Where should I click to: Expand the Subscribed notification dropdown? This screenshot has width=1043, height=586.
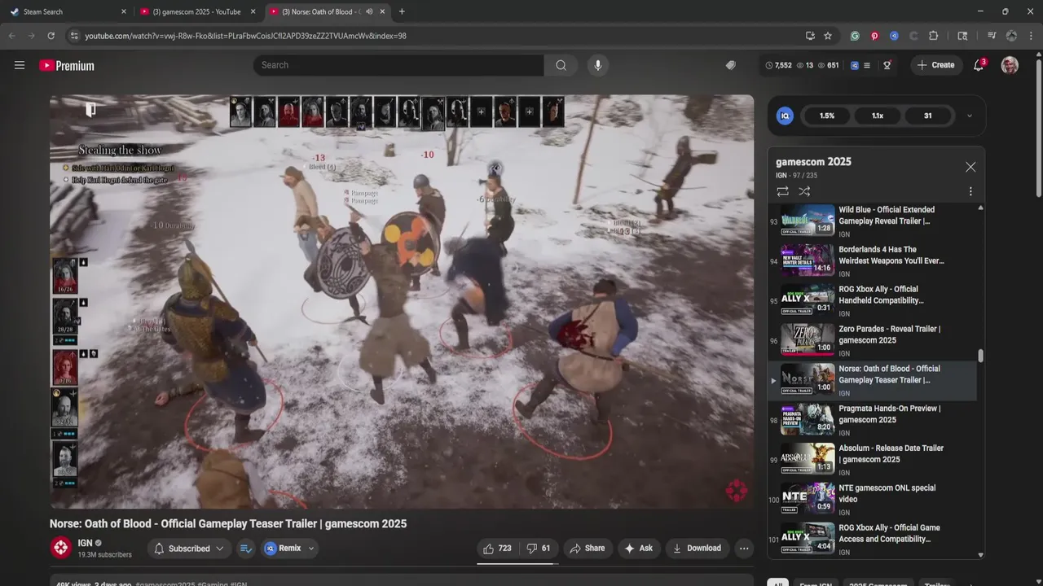click(219, 549)
